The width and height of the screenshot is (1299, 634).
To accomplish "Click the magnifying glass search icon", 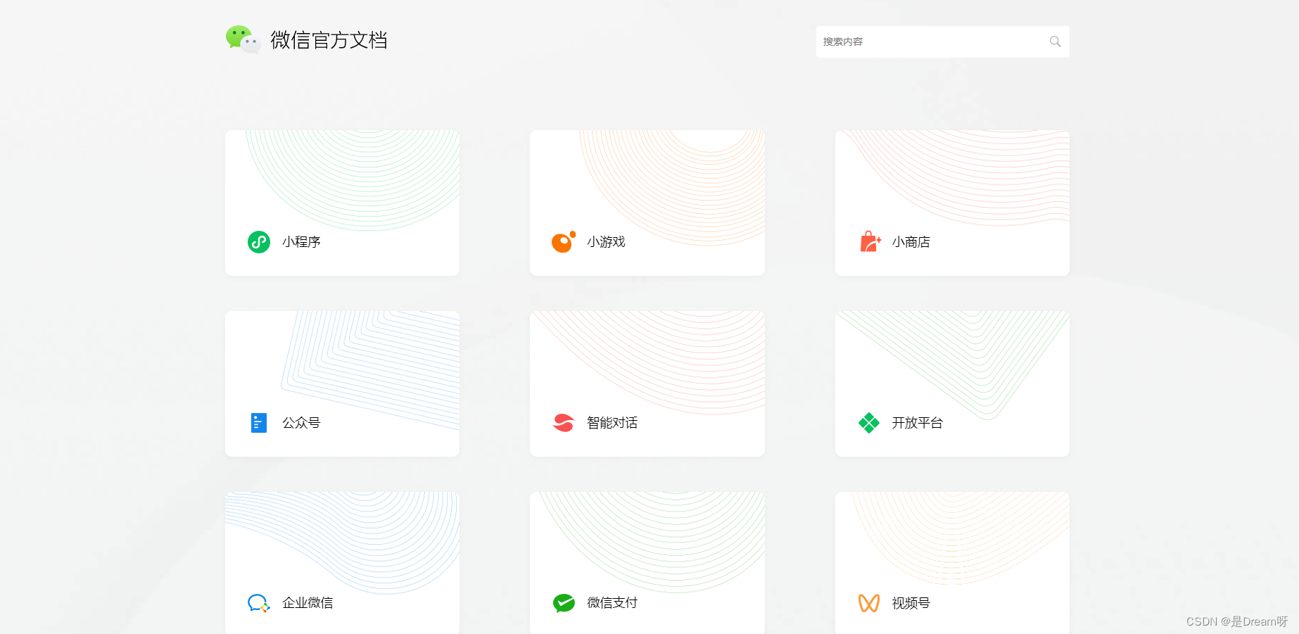I will [1054, 41].
